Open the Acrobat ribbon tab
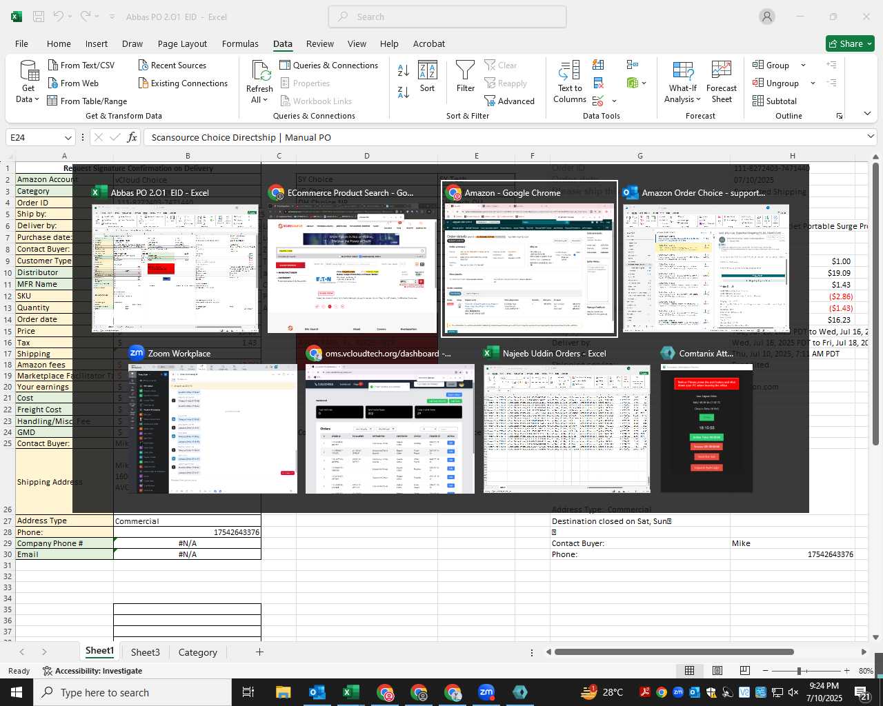This screenshot has height=706, width=883. [x=429, y=43]
